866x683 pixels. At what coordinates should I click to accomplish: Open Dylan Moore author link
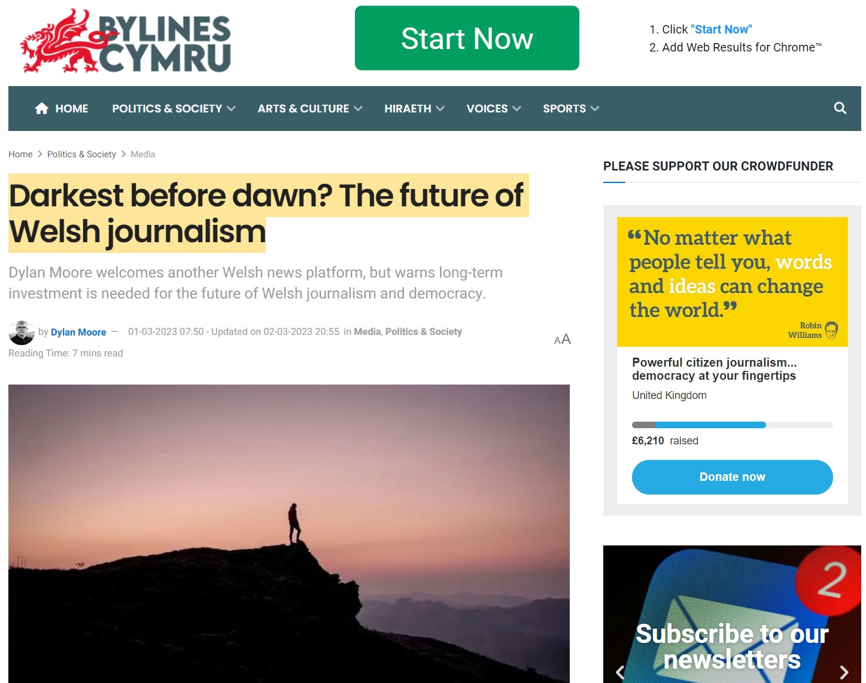[x=78, y=332]
